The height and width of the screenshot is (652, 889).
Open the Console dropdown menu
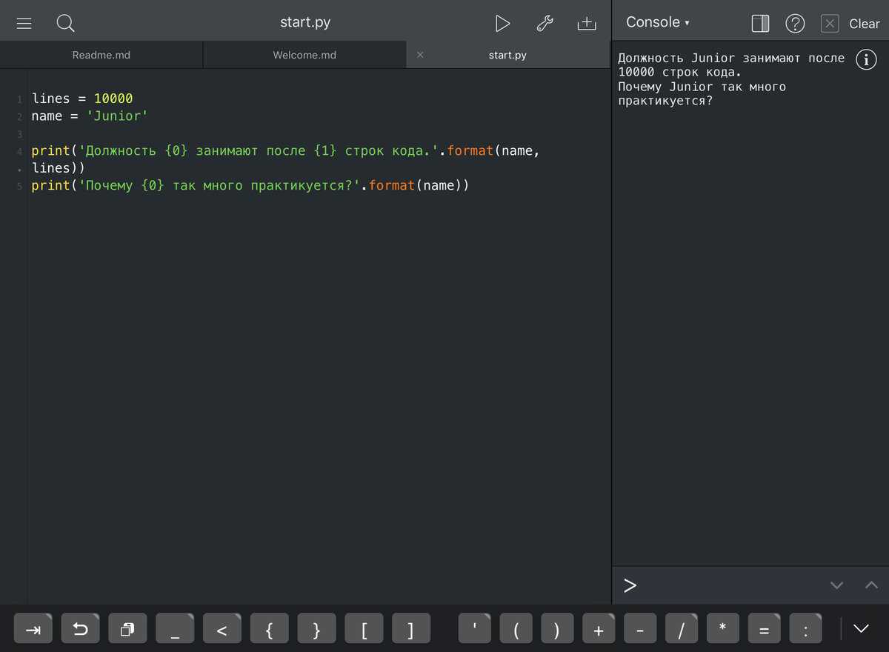coord(658,22)
